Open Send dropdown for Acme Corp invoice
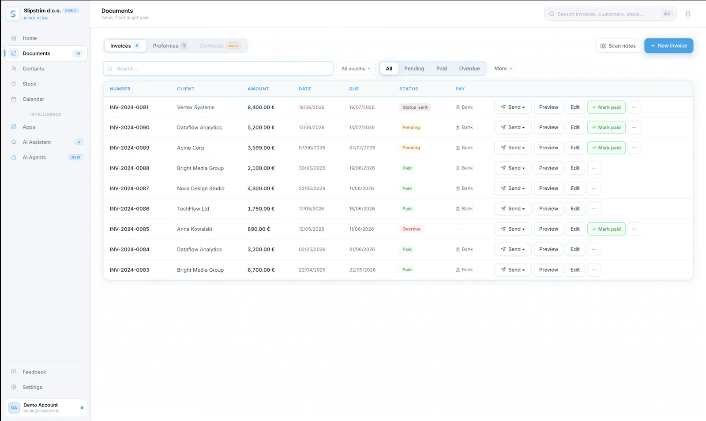This screenshot has width=706, height=421. (513, 148)
